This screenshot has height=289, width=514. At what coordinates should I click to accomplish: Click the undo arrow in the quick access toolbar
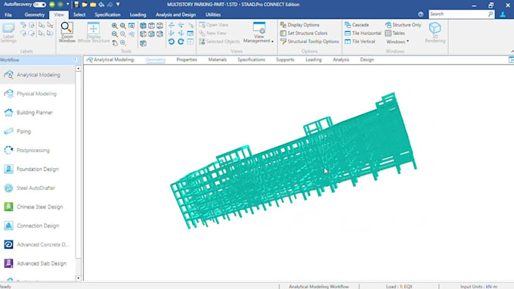tap(101, 5)
